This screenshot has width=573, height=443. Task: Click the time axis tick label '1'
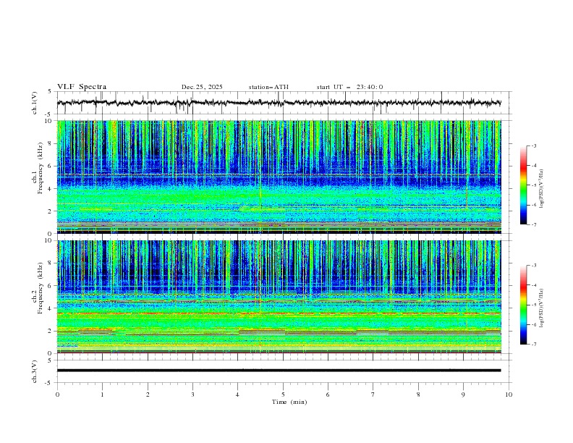click(102, 395)
